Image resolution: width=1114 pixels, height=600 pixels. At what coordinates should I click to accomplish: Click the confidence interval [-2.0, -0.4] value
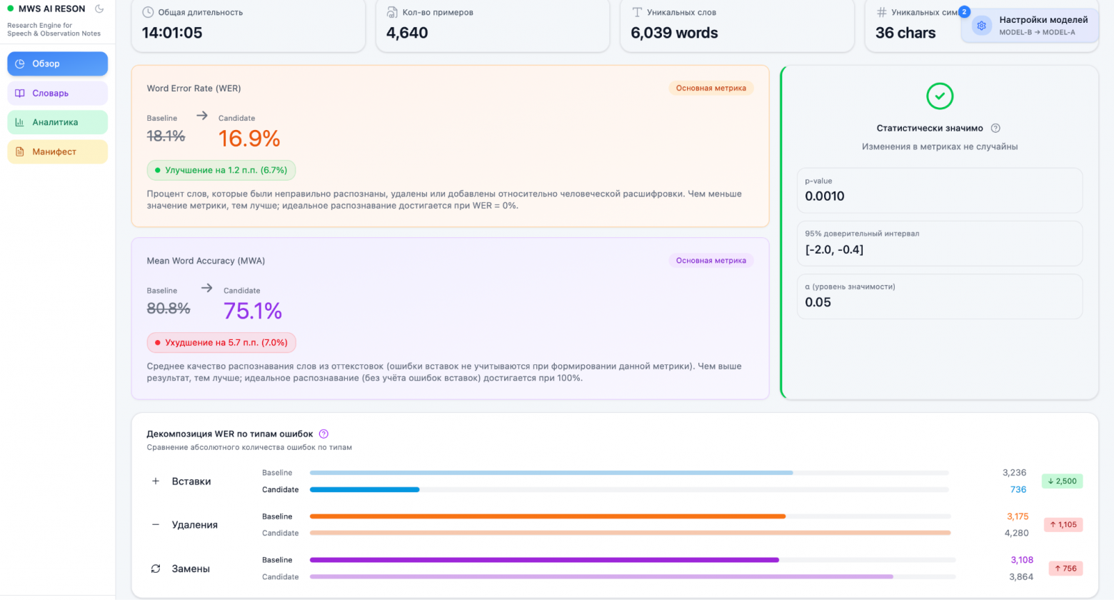[834, 249]
